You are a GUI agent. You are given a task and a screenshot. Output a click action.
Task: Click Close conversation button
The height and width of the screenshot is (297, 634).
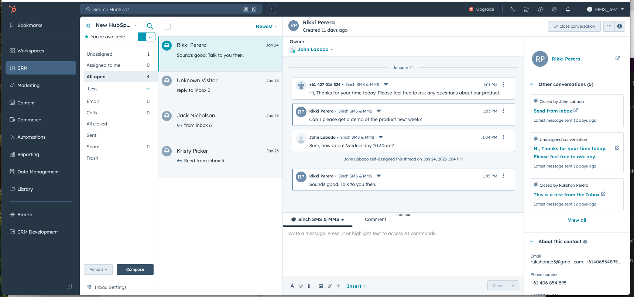point(574,26)
